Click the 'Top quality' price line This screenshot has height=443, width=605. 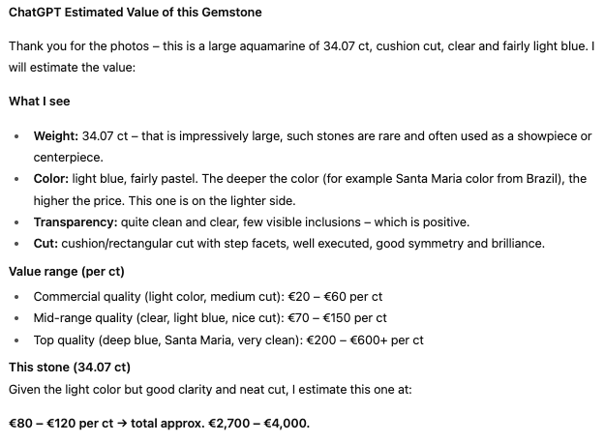228,340
